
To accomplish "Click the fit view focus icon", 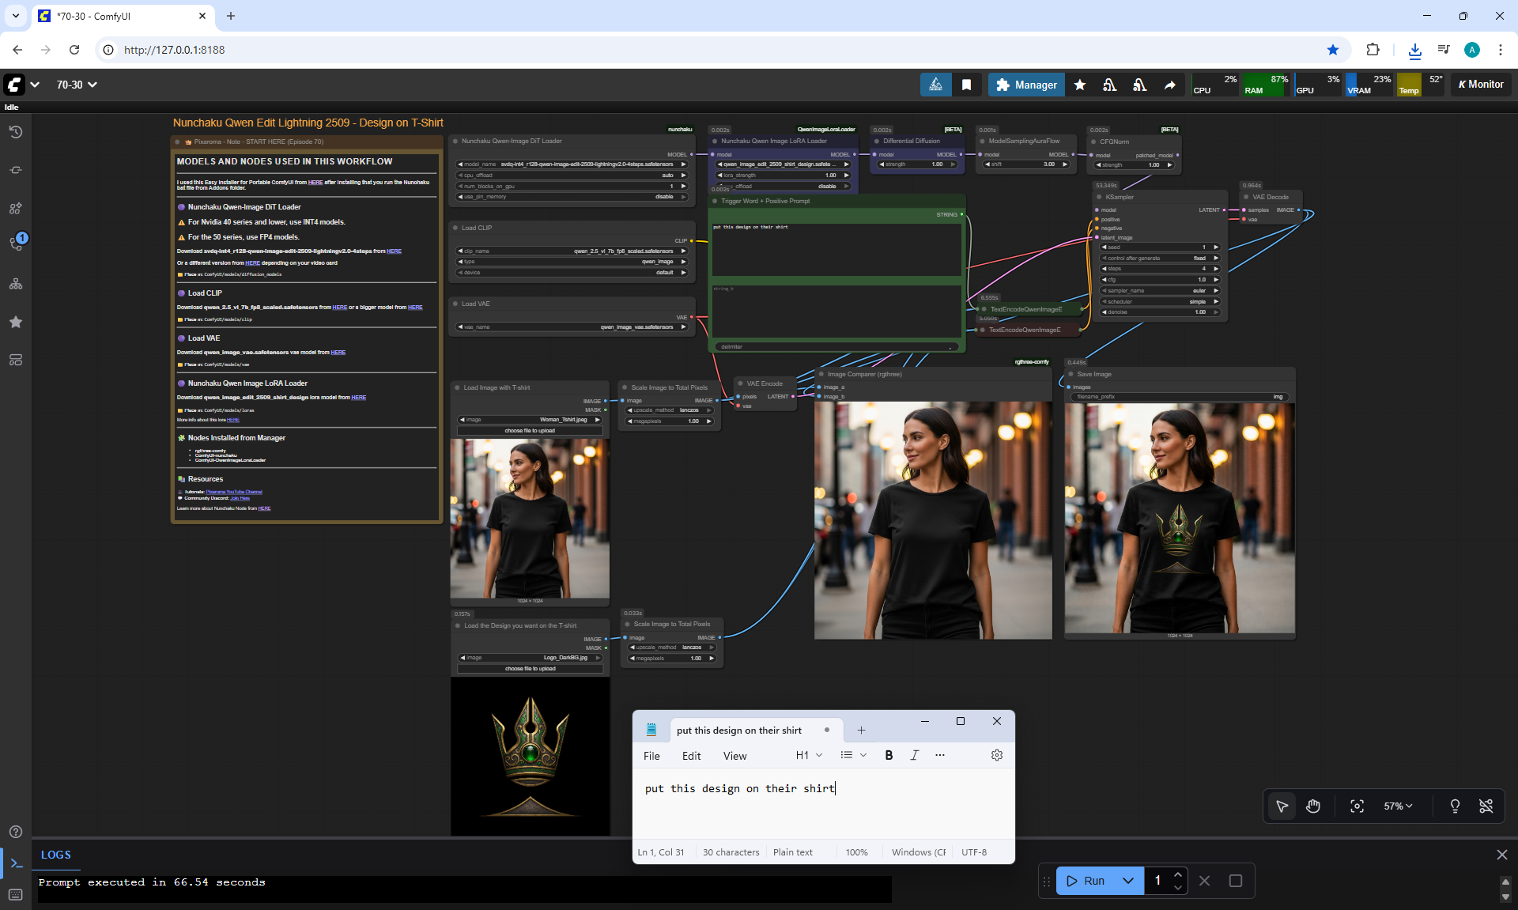I will 1357,806.
